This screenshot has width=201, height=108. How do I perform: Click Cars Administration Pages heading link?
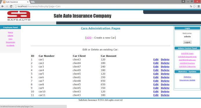click(100, 28)
